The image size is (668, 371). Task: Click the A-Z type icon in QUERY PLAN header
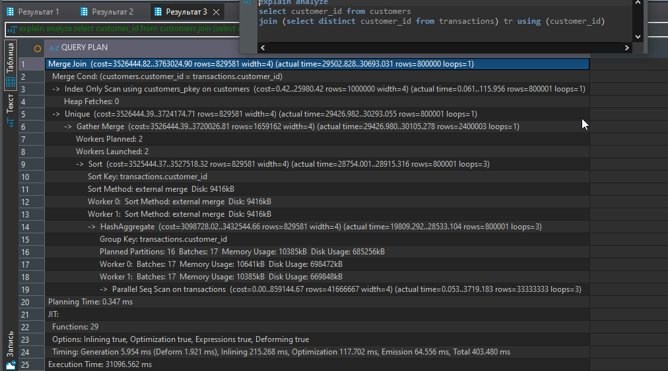(x=53, y=48)
